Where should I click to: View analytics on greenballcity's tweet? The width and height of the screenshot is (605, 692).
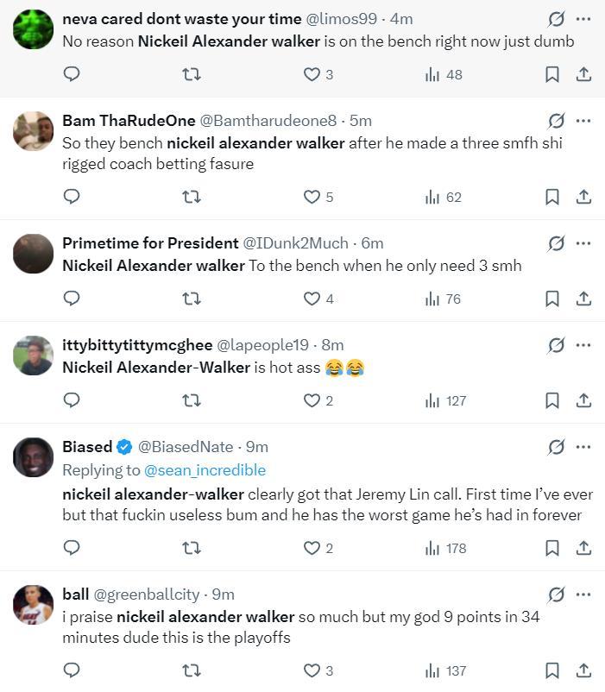[445, 670]
